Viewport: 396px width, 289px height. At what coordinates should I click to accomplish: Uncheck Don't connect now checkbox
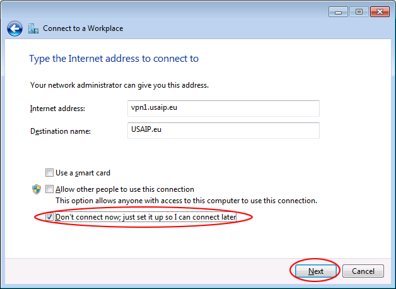point(49,217)
